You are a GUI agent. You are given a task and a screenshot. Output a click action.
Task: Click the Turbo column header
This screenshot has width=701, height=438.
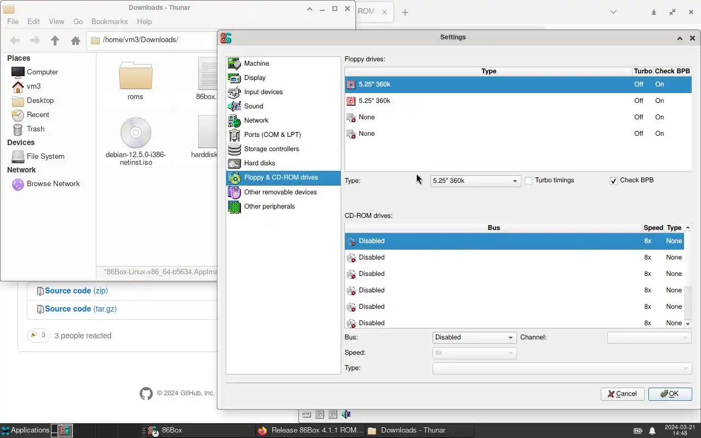click(642, 72)
